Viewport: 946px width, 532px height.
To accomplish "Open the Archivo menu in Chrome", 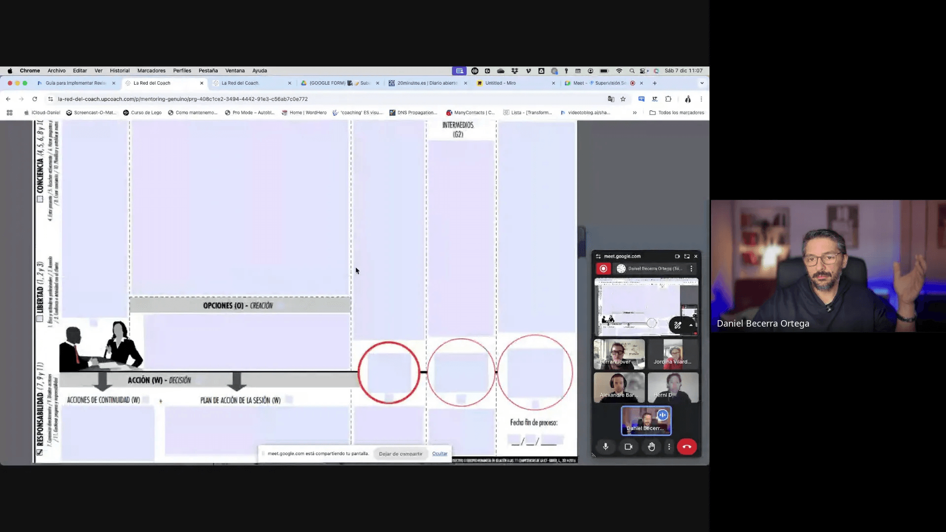I will click(57, 70).
